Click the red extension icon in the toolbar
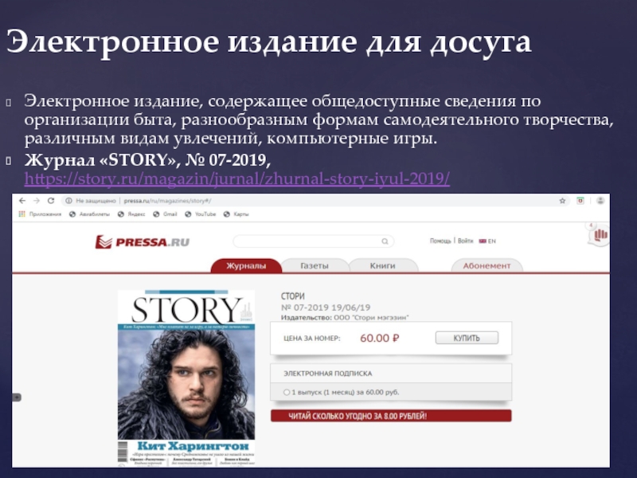 (580, 201)
